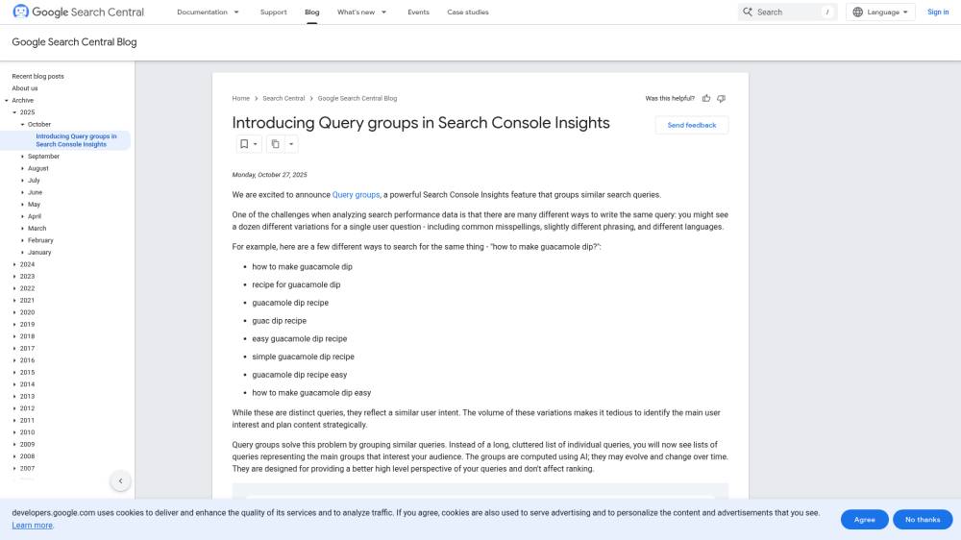This screenshot has height=540, width=961.
Task: Expand the July archive month
Action: pos(23,181)
